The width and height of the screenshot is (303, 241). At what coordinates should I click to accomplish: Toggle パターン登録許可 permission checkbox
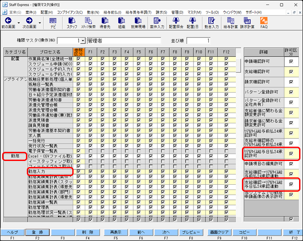pos(291,92)
